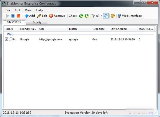The image size is (160, 117).
Task: Close the SiteMonitor Enterprise Configuration window
Action: 153,2
